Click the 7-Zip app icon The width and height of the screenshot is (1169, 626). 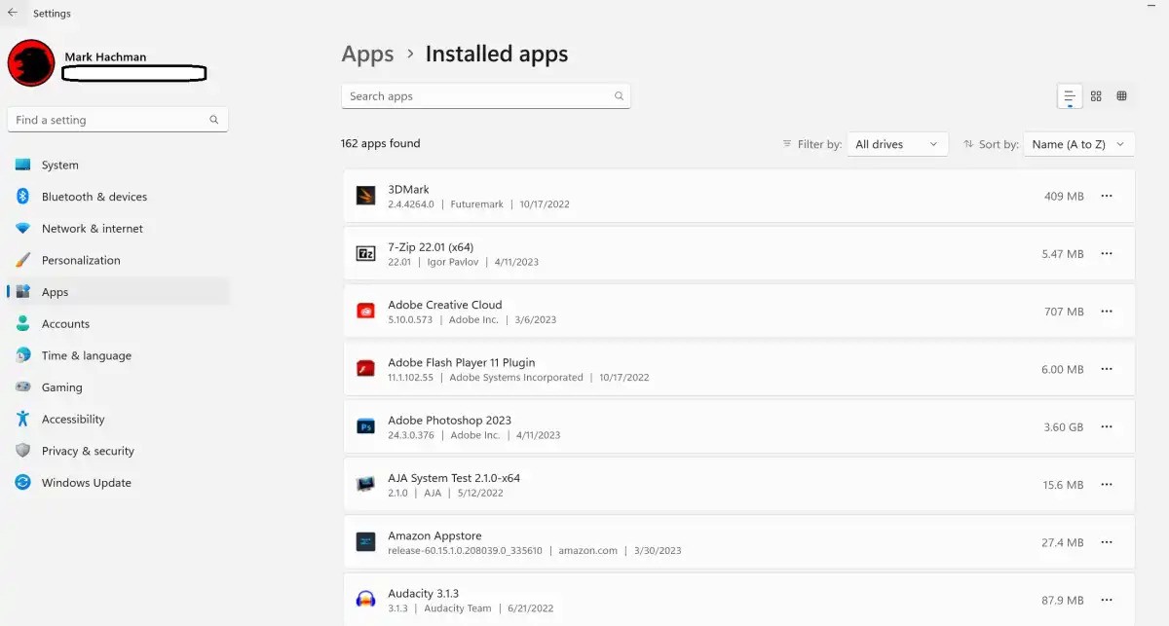tap(365, 254)
